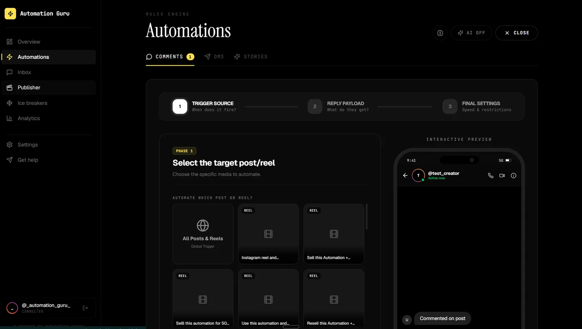Toggle the AI OFF switch
Image resolution: width=582 pixels, height=329 pixels.
click(471, 33)
